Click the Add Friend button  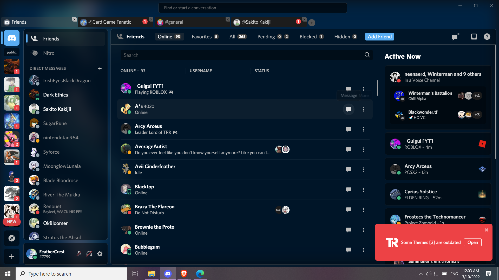click(x=379, y=37)
